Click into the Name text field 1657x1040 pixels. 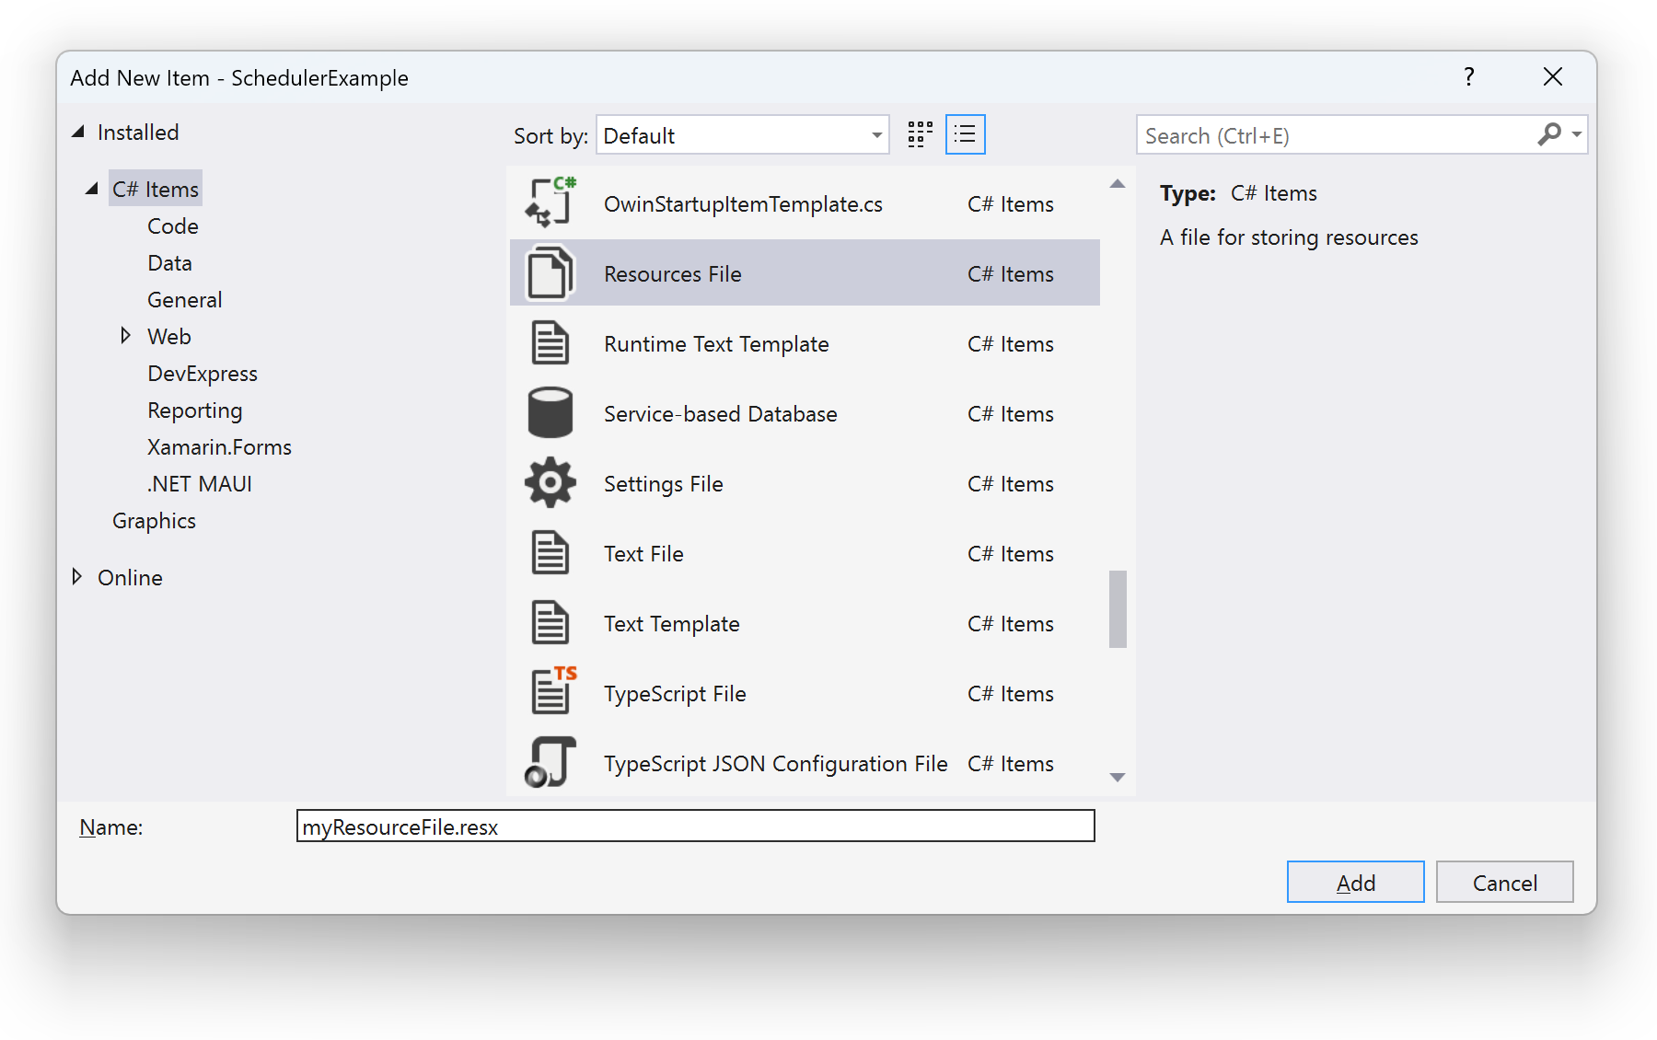[695, 826]
